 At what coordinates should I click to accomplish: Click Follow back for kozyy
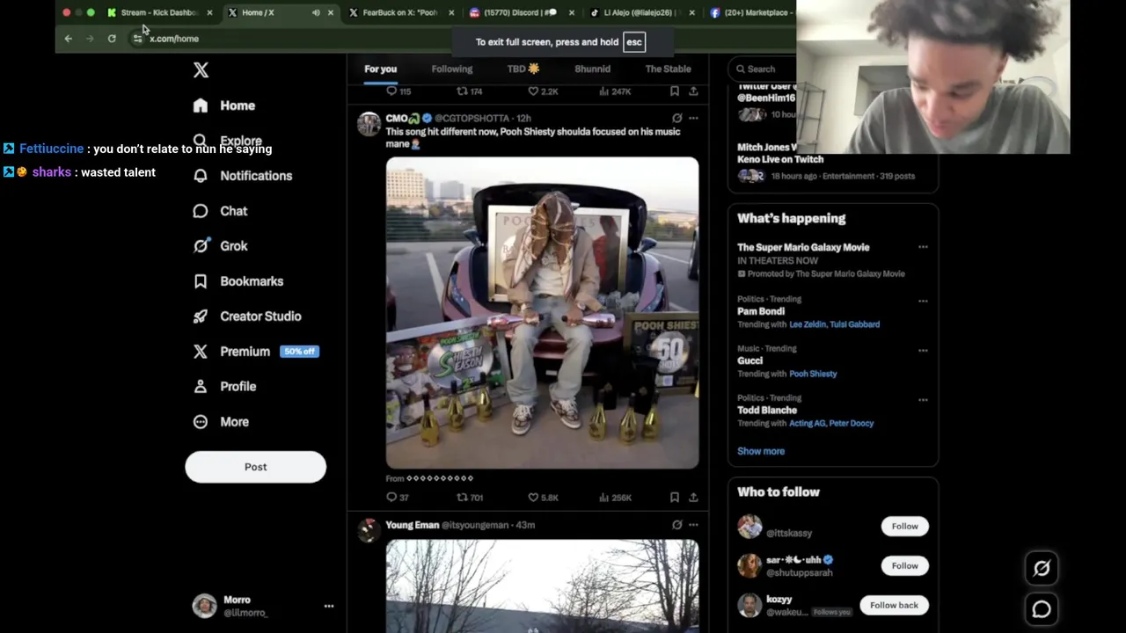[x=894, y=605]
